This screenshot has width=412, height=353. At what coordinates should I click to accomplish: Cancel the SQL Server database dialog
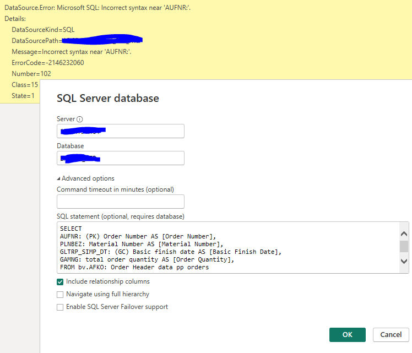(391, 335)
